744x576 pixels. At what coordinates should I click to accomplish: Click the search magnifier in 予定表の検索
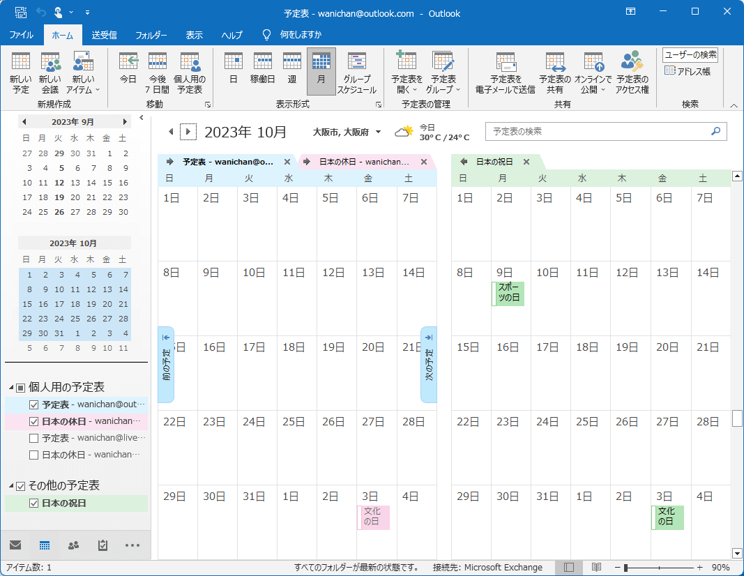coord(716,131)
